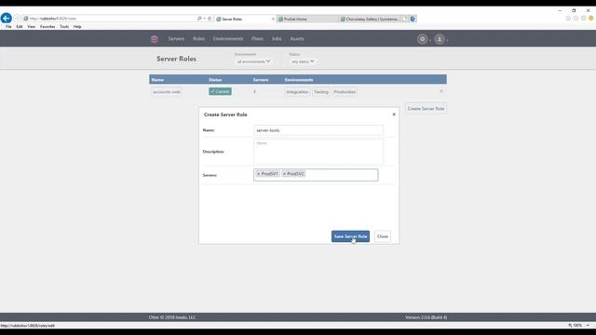Open the any status filter dropdown

pos(303,61)
